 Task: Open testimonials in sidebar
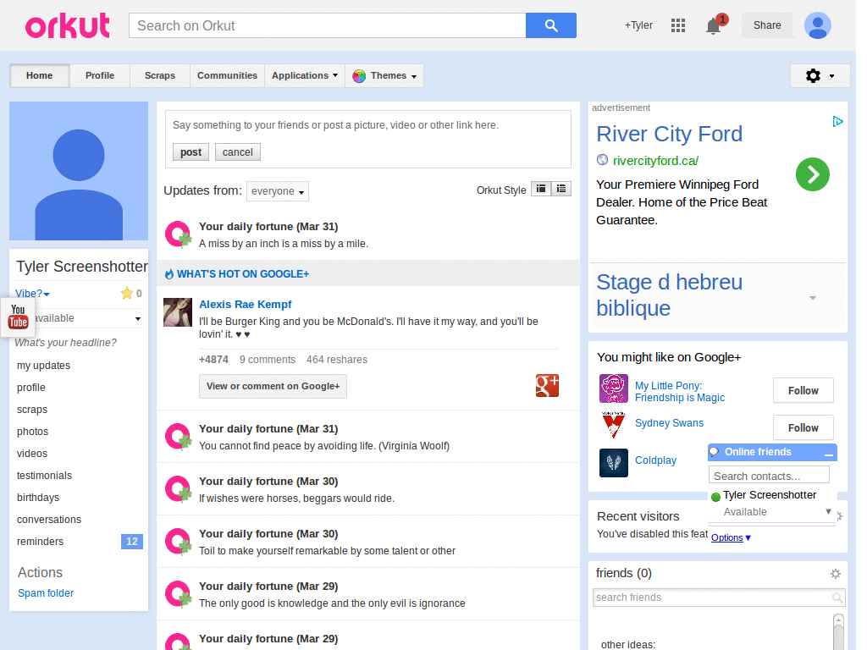point(44,476)
